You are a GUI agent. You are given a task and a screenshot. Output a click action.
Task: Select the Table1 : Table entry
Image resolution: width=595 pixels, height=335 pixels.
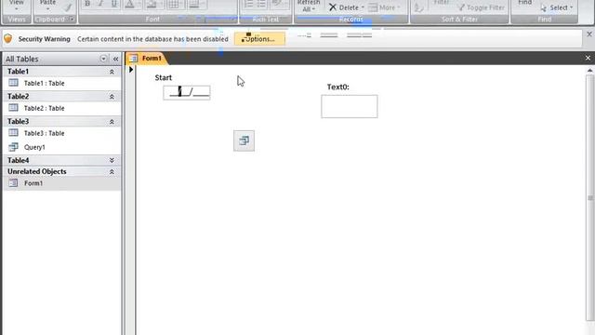pos(62,83)
